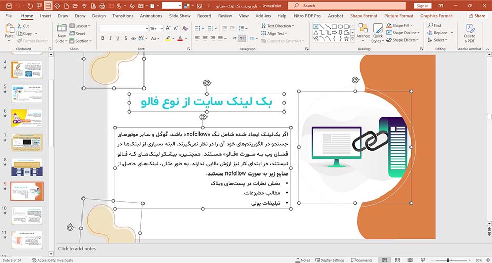Click Create a PDF
Image resolution: width=492 pixels, height=263 pixels.
pos(470,33)
